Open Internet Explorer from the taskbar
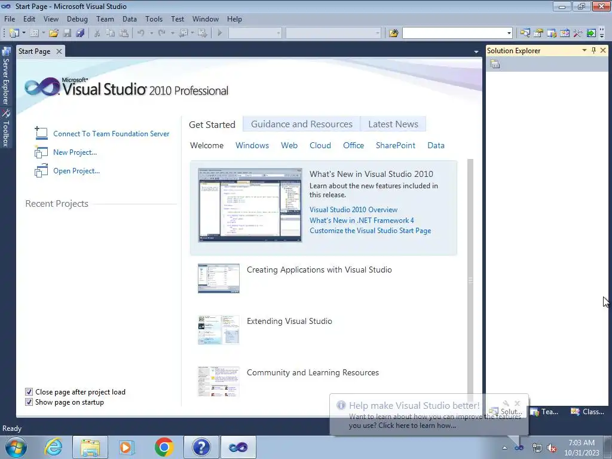This screenshot has height=459, width=612. tap(53, 447)
